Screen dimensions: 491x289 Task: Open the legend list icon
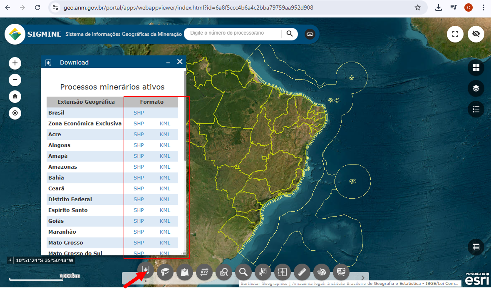pyautogui.click(x=476, y=109)
